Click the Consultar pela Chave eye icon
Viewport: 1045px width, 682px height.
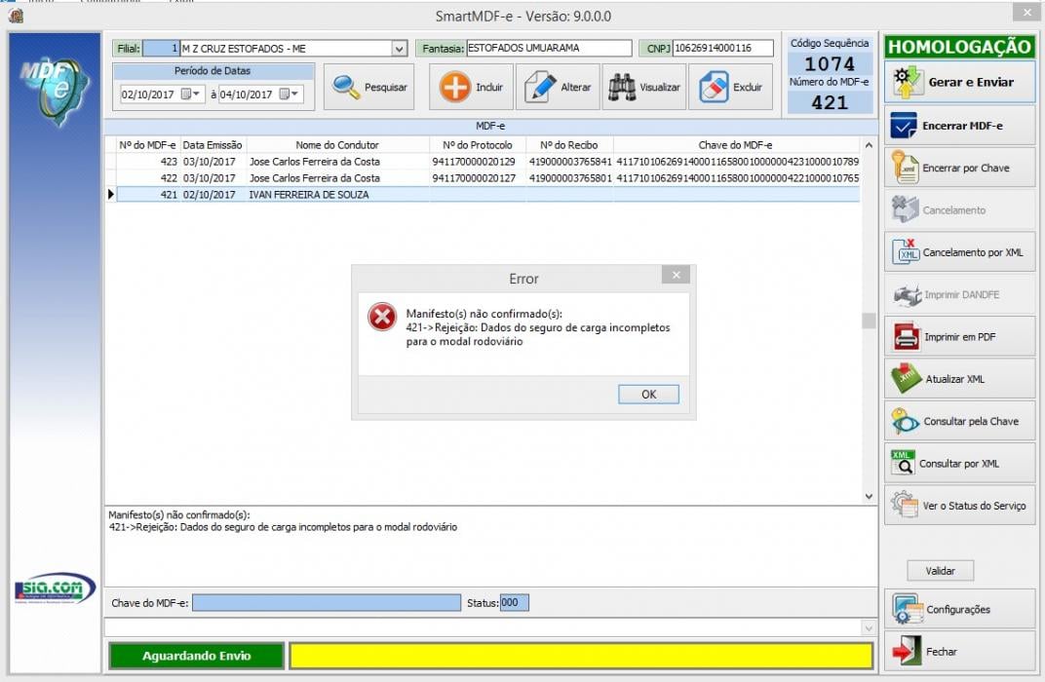[905, 422]
